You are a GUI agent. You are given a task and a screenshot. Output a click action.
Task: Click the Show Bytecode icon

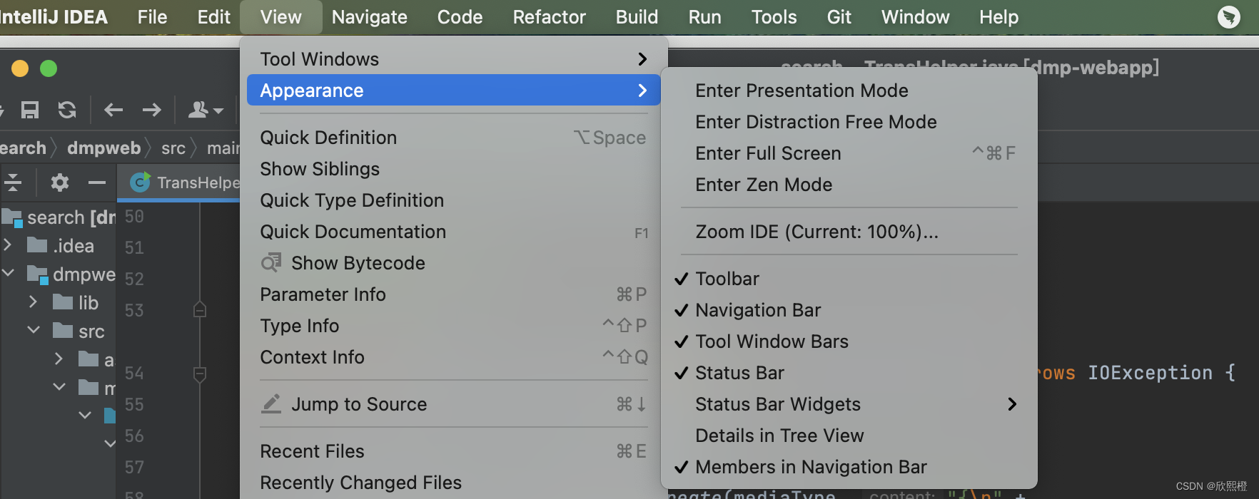click(x=270, y=263)
